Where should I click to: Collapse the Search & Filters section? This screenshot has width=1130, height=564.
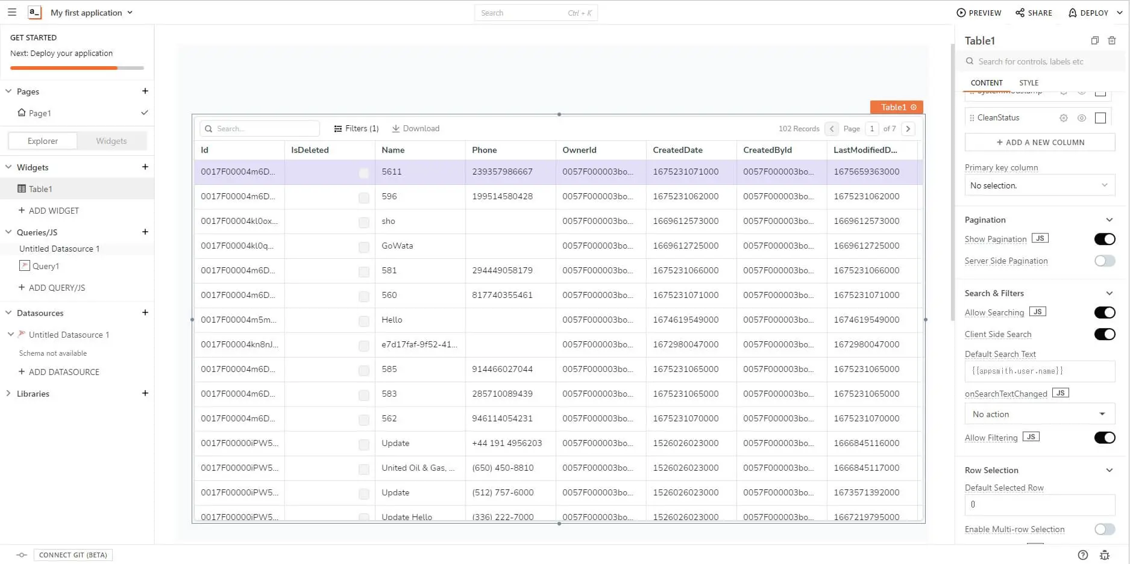click(x=1109, y=293)
